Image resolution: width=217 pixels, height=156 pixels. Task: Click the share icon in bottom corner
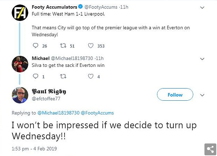(210, 149)
